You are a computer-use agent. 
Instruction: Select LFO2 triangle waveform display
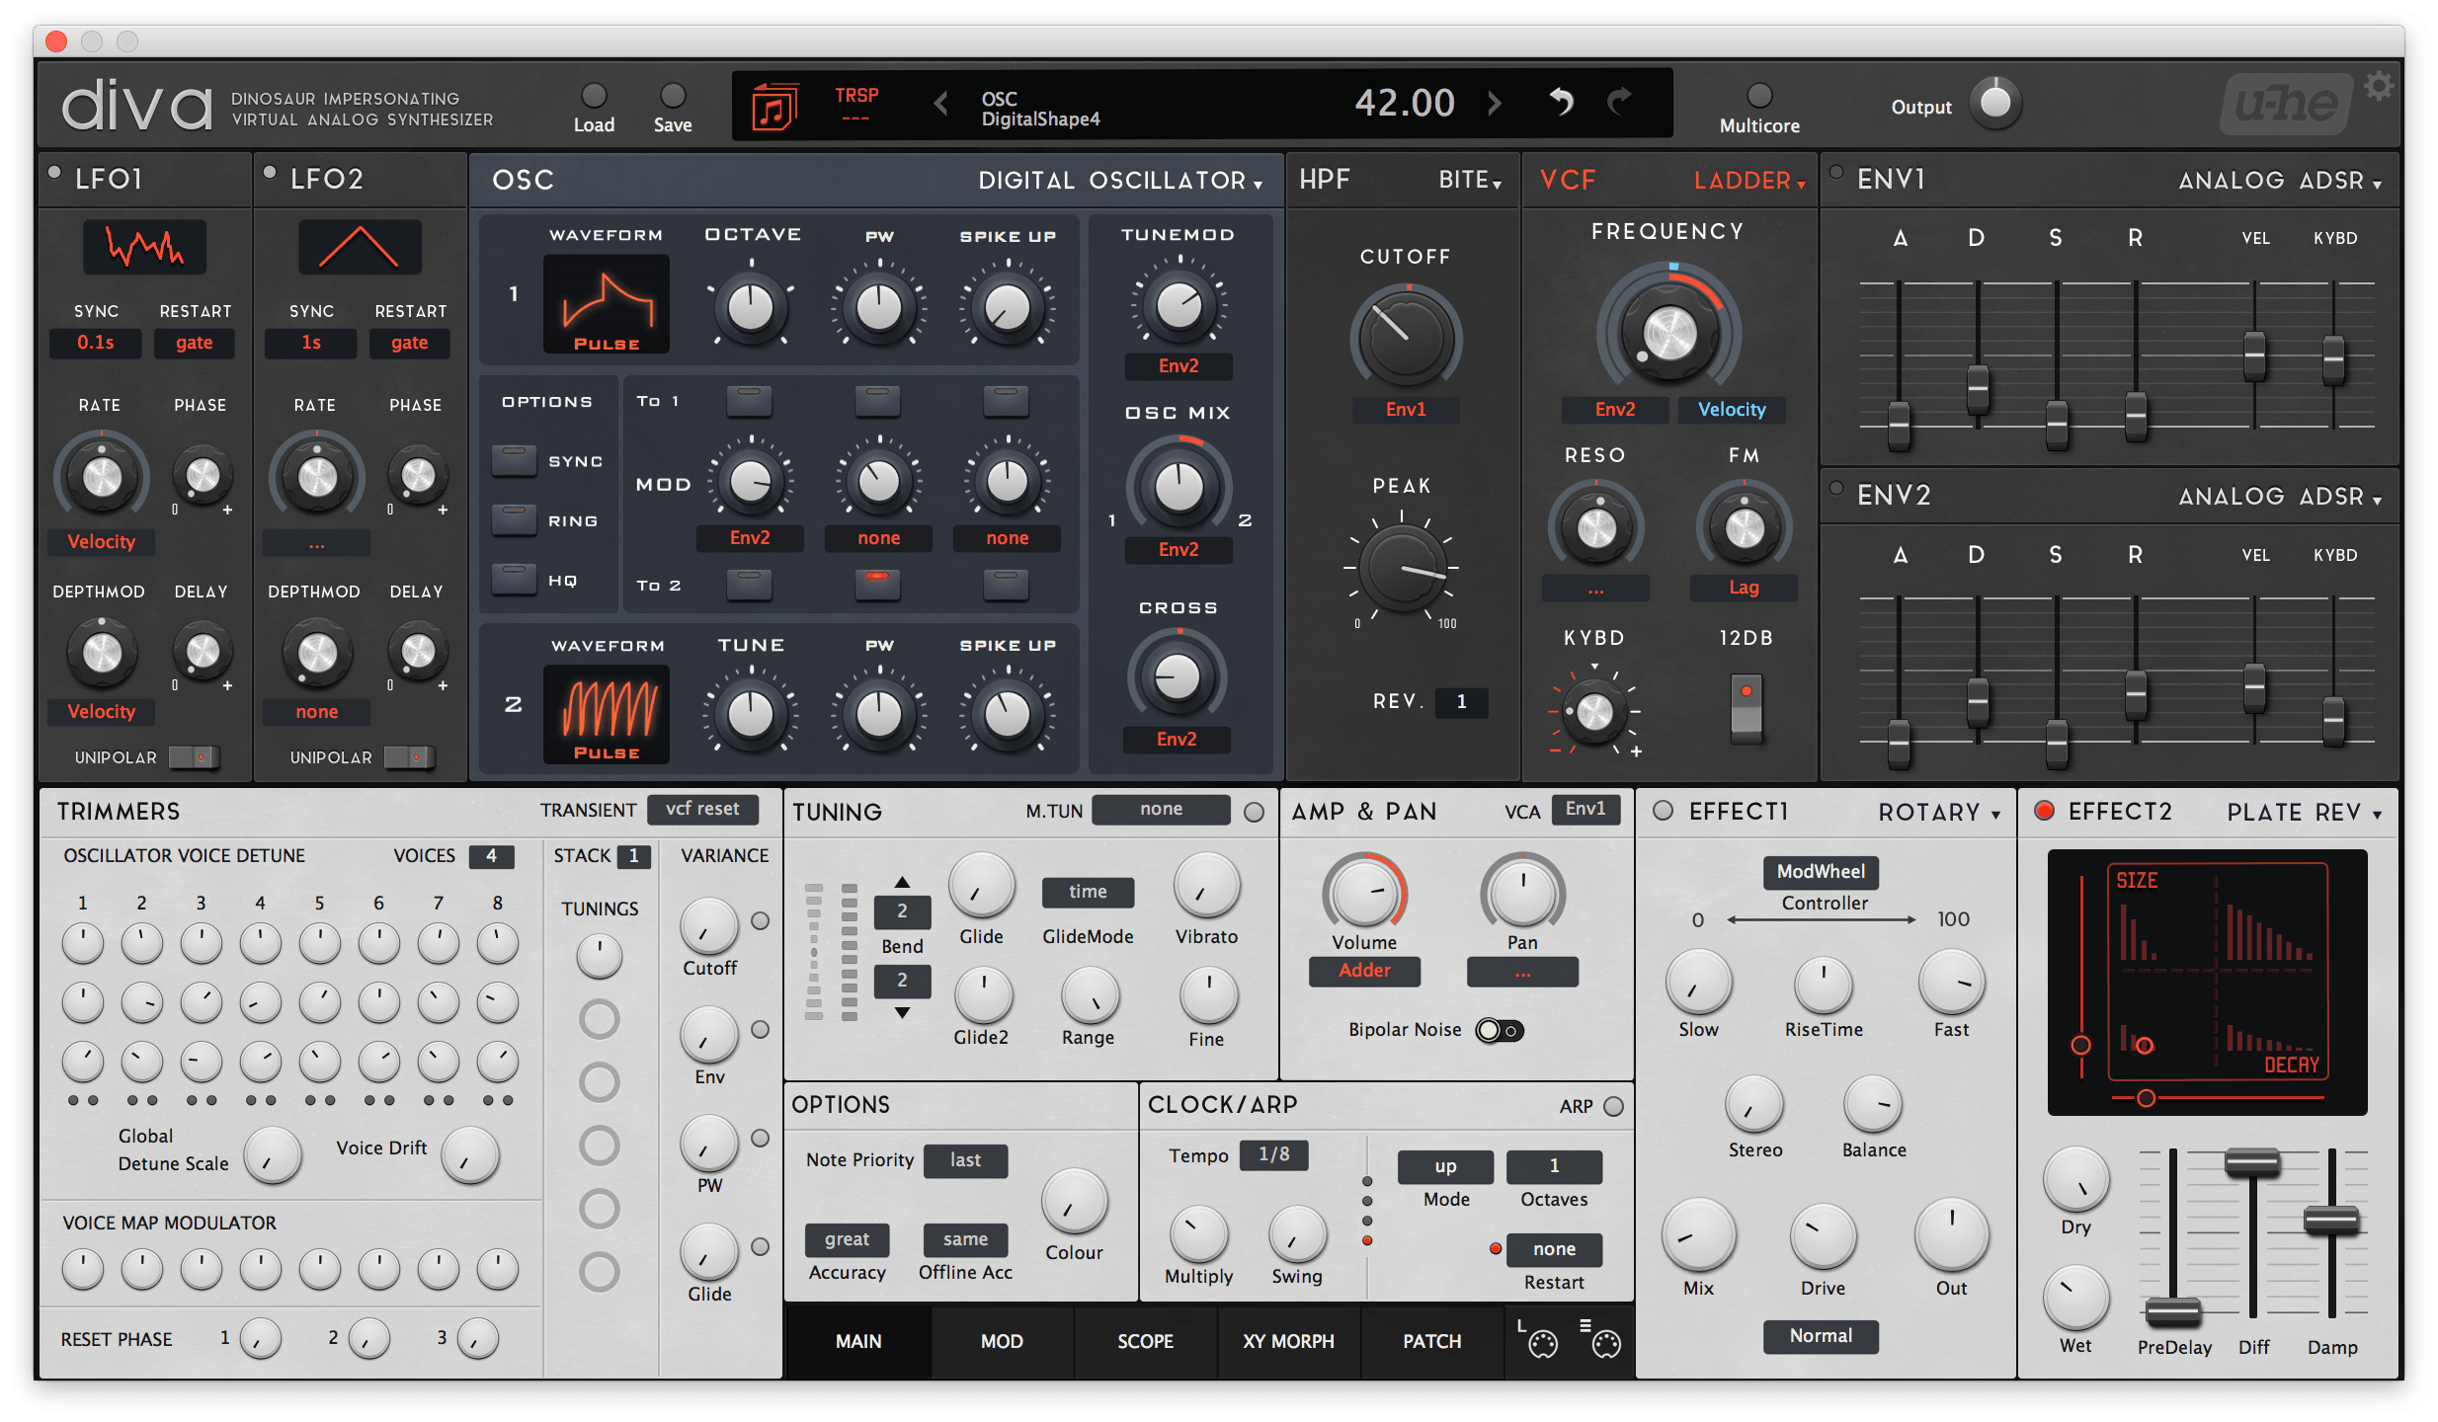(360, 247)
